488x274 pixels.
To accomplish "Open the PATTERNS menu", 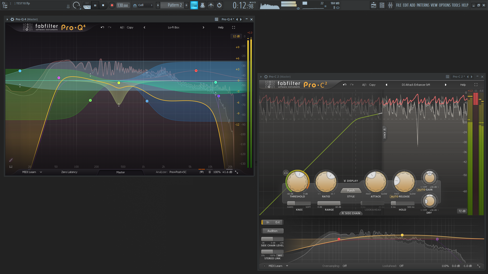I will coord(423,5).
